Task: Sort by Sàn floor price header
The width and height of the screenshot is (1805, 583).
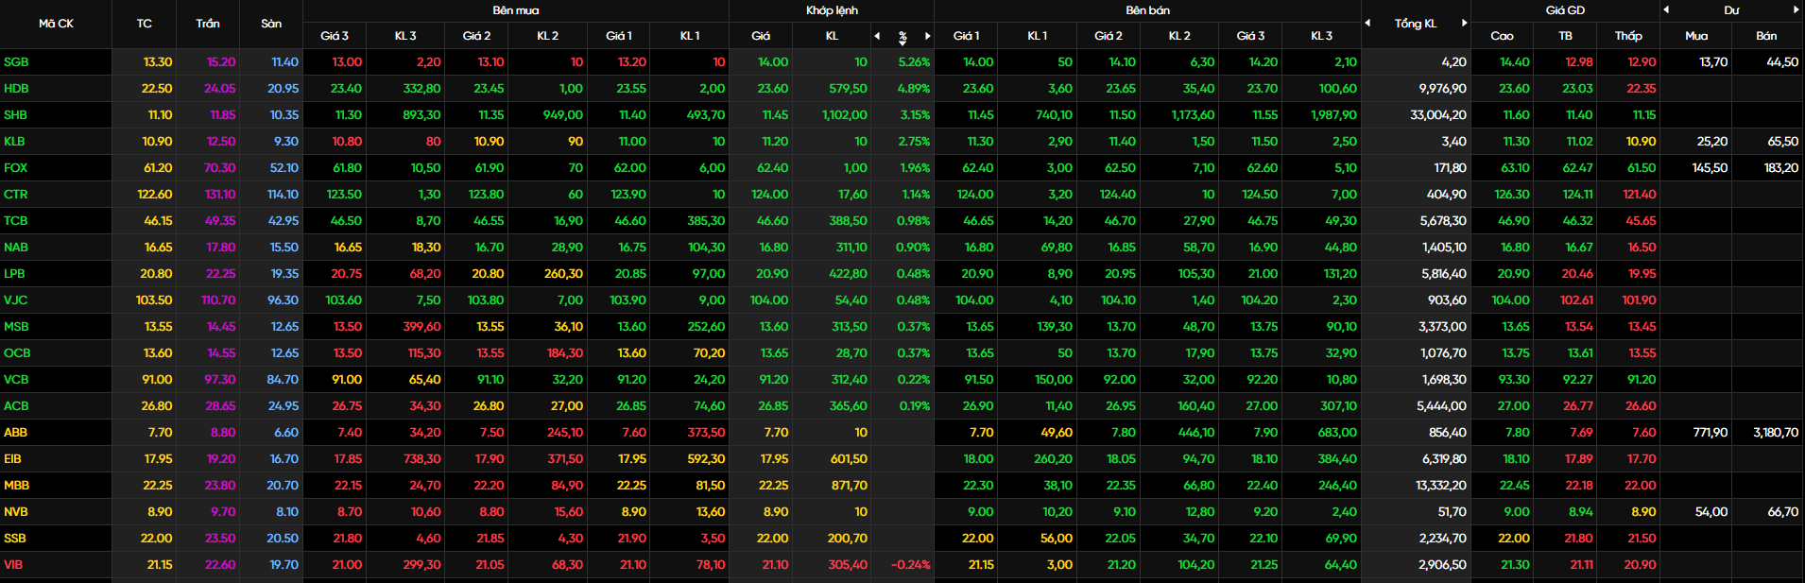Action: [271, 24]
